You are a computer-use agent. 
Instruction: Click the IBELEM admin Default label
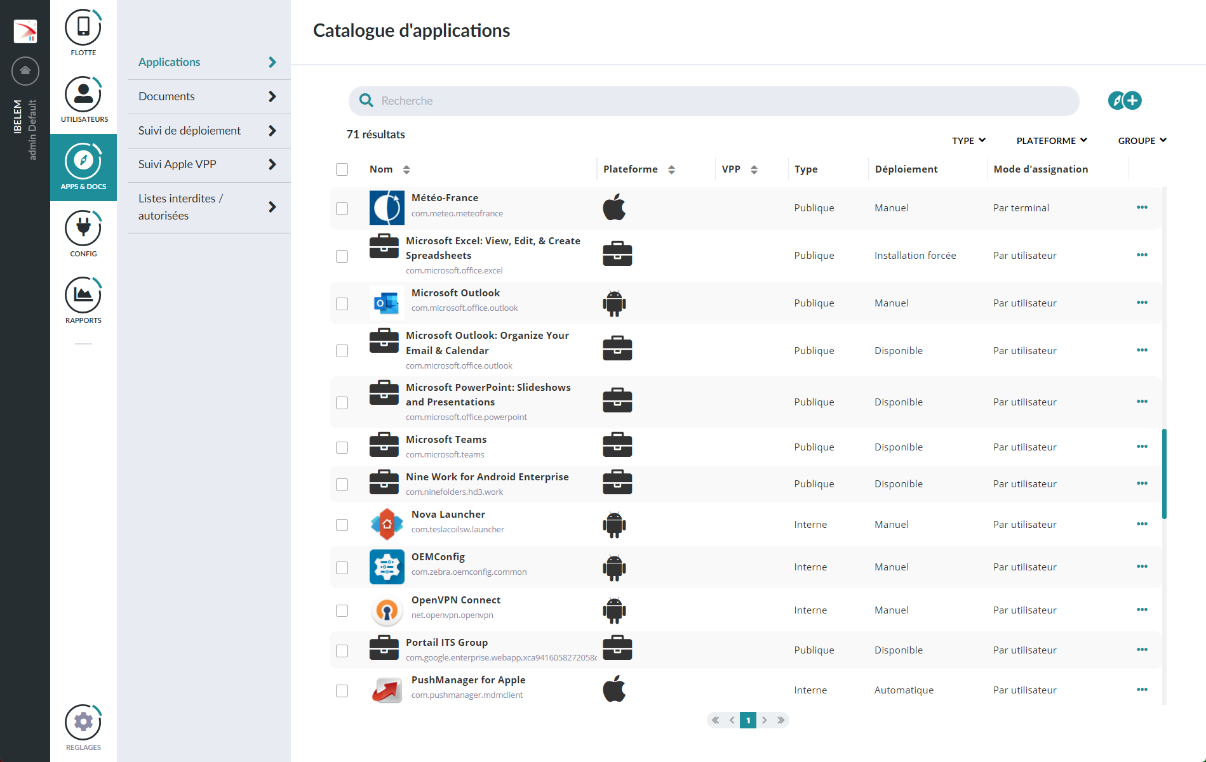coord(25,130)
